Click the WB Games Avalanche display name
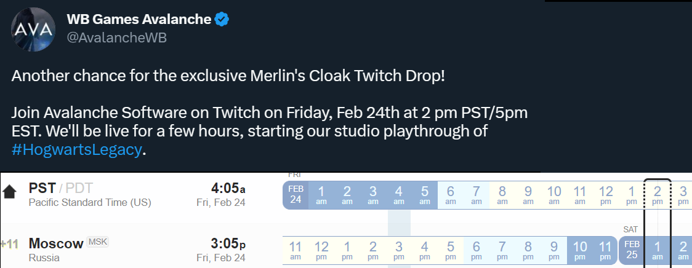 (x=139, y=20)
